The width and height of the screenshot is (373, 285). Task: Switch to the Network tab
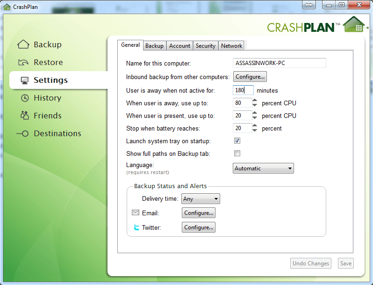(231, 46)
